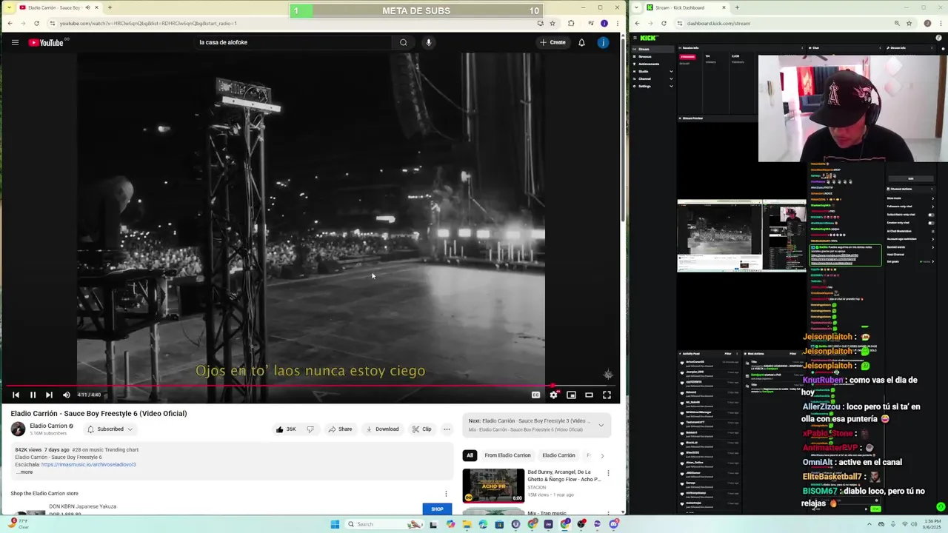Screen dimensions: 948x533
Task: Open Achievements in Kick sidebar
Action: coord(652,64)
